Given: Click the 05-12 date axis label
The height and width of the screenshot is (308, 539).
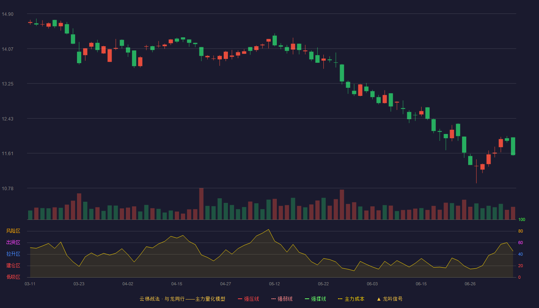Looking at the screenshot, I should (275, 284).
